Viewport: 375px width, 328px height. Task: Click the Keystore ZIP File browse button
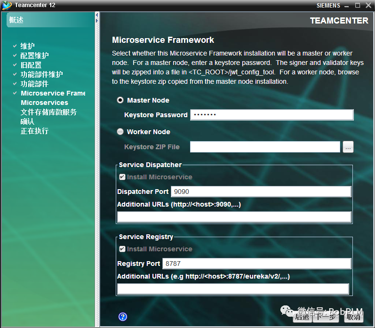pyautogui.click(x=348, y=147)
